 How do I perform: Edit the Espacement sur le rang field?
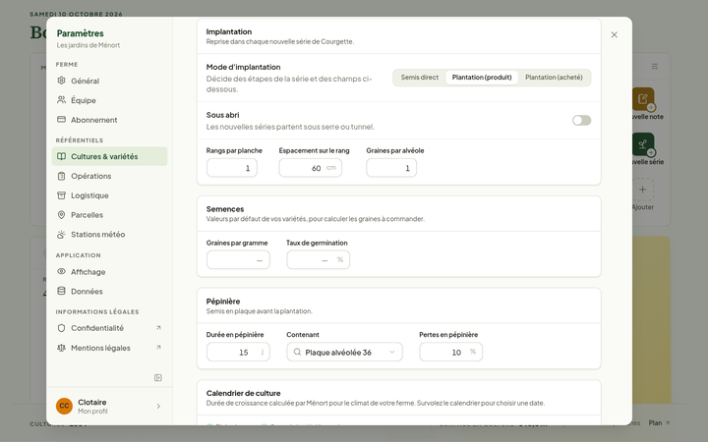click(310, 168)
